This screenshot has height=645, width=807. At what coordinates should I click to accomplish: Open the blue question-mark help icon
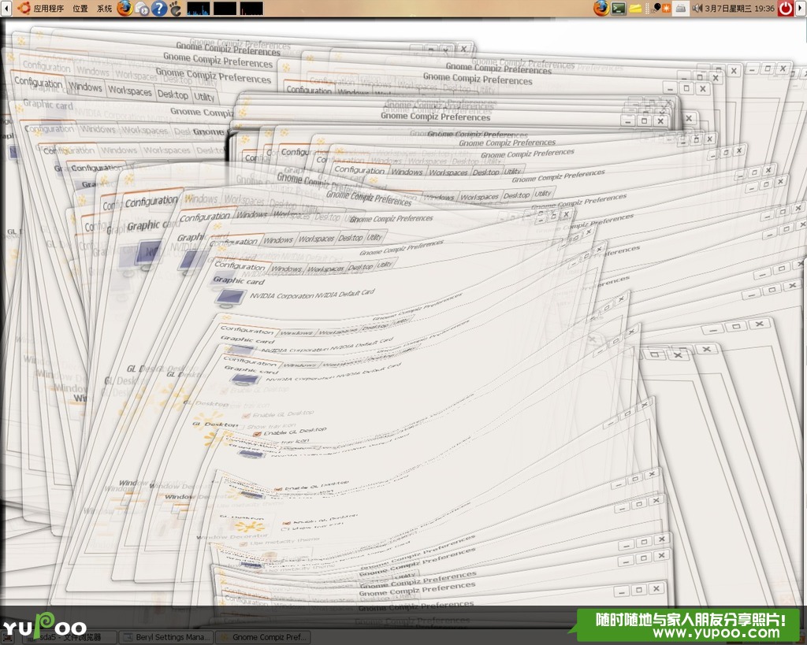(159, 8)
